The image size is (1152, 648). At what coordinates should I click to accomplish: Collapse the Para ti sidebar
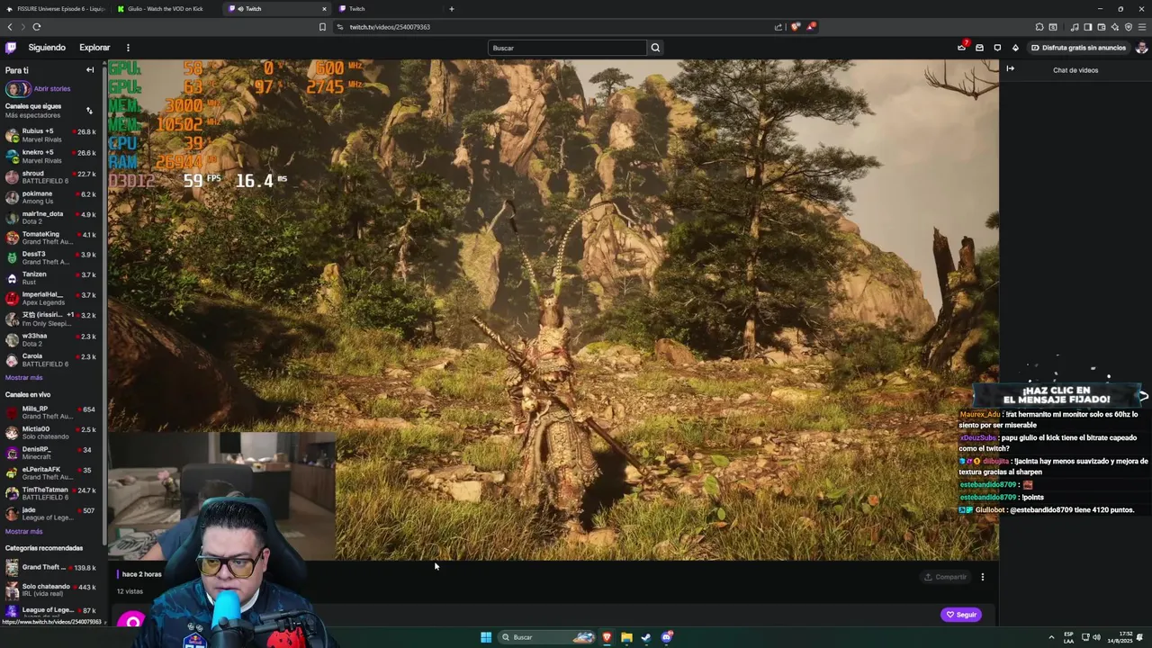pos(90,70)
